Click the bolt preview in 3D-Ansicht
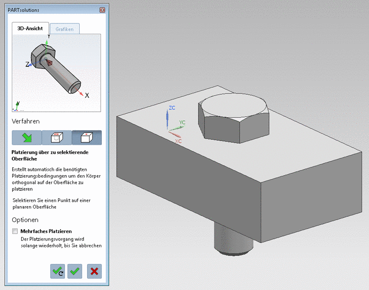The width and height of the screenshot is (369, 290). 56,68
